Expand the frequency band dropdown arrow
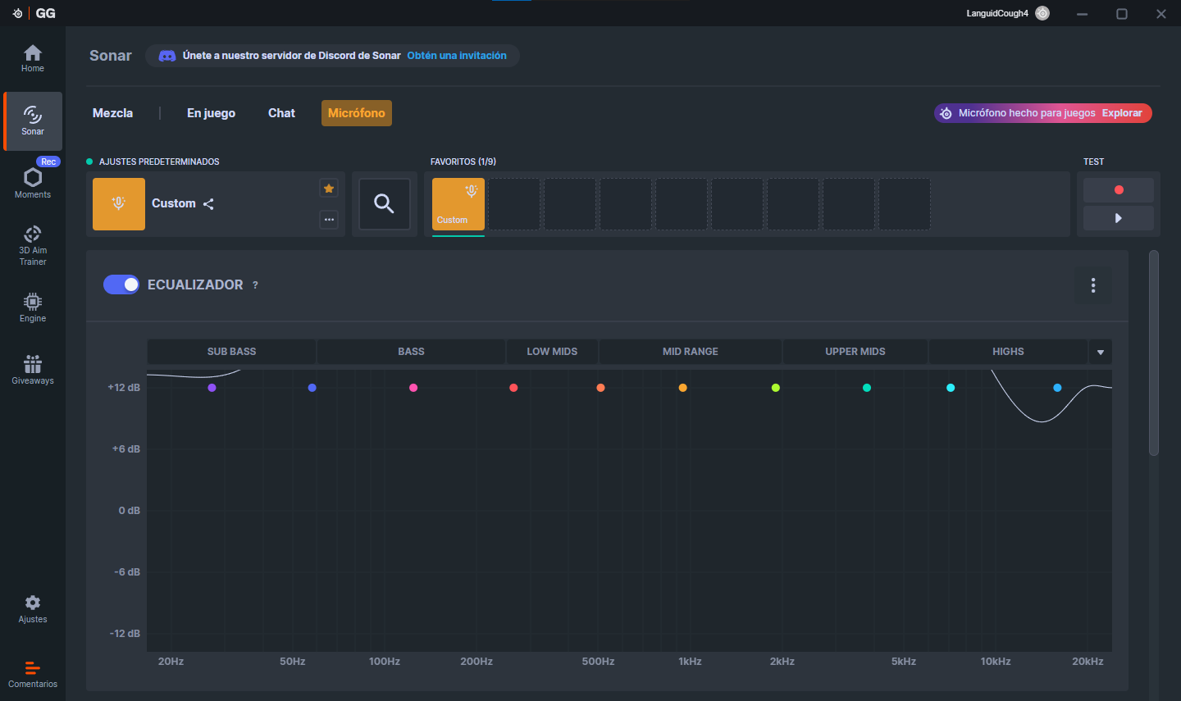 [x=1101, y=352]
